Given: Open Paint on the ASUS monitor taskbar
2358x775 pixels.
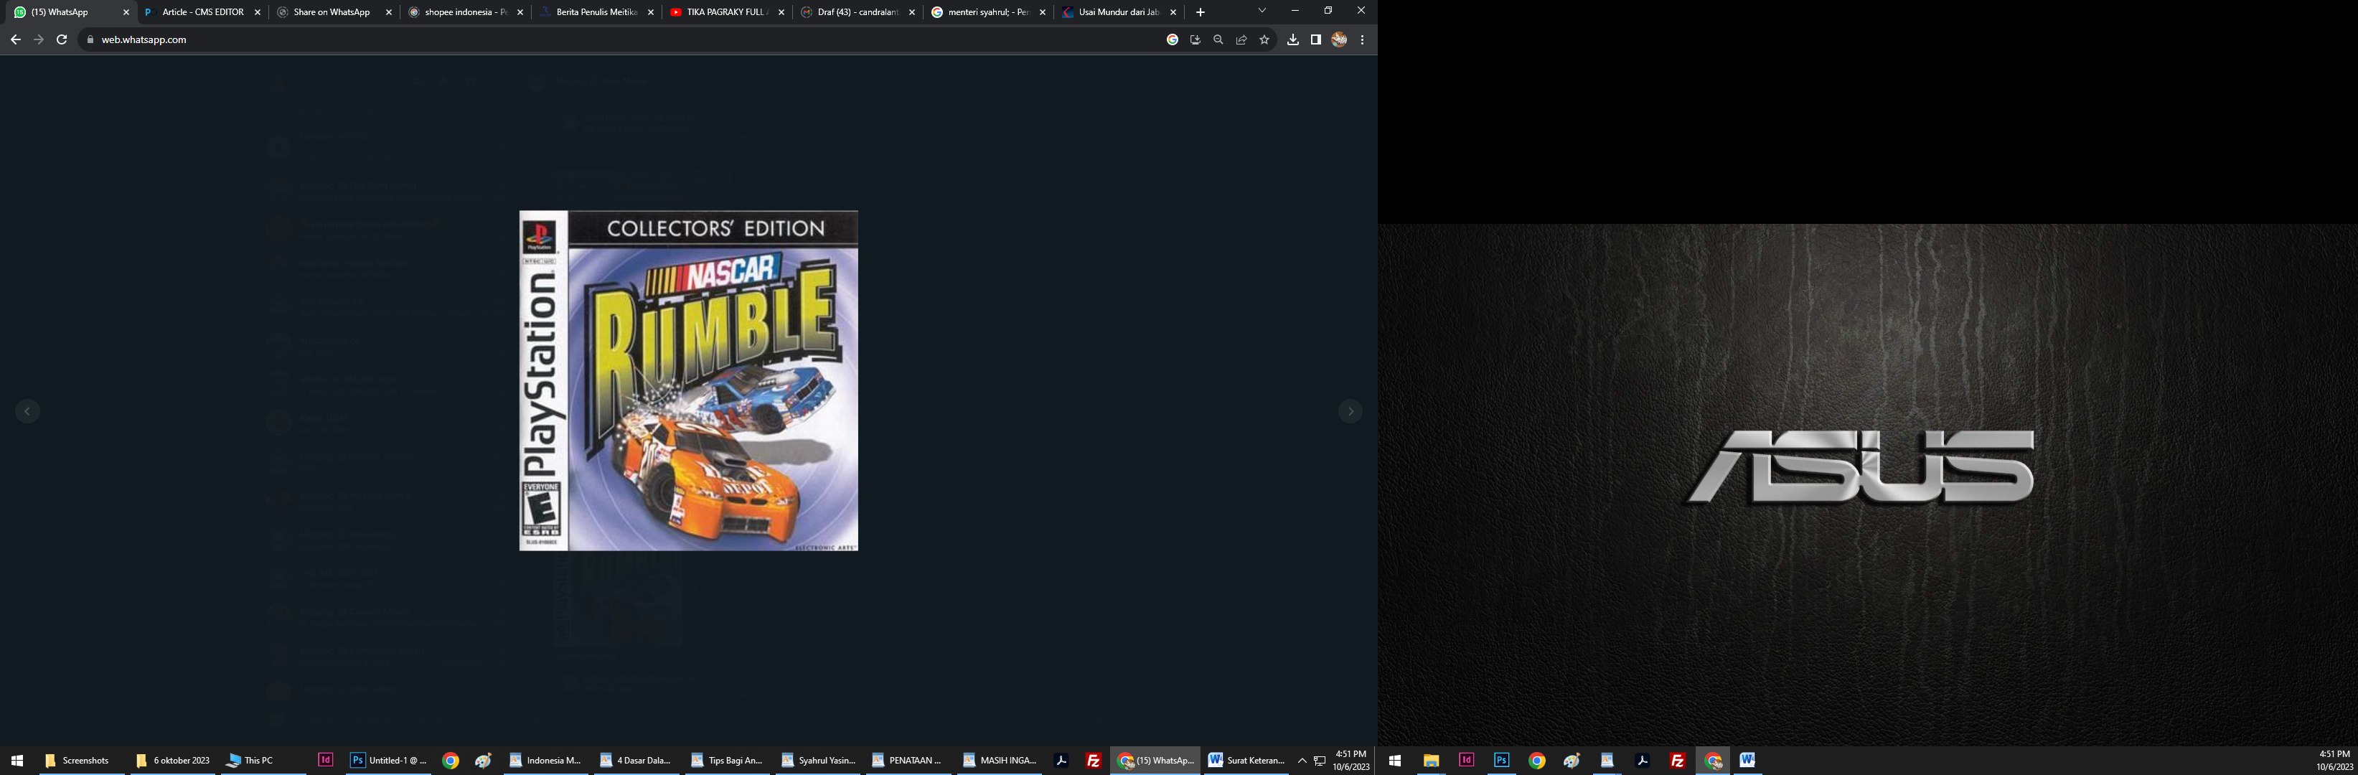Looking at the screenshot, I should pos(1572,761).
